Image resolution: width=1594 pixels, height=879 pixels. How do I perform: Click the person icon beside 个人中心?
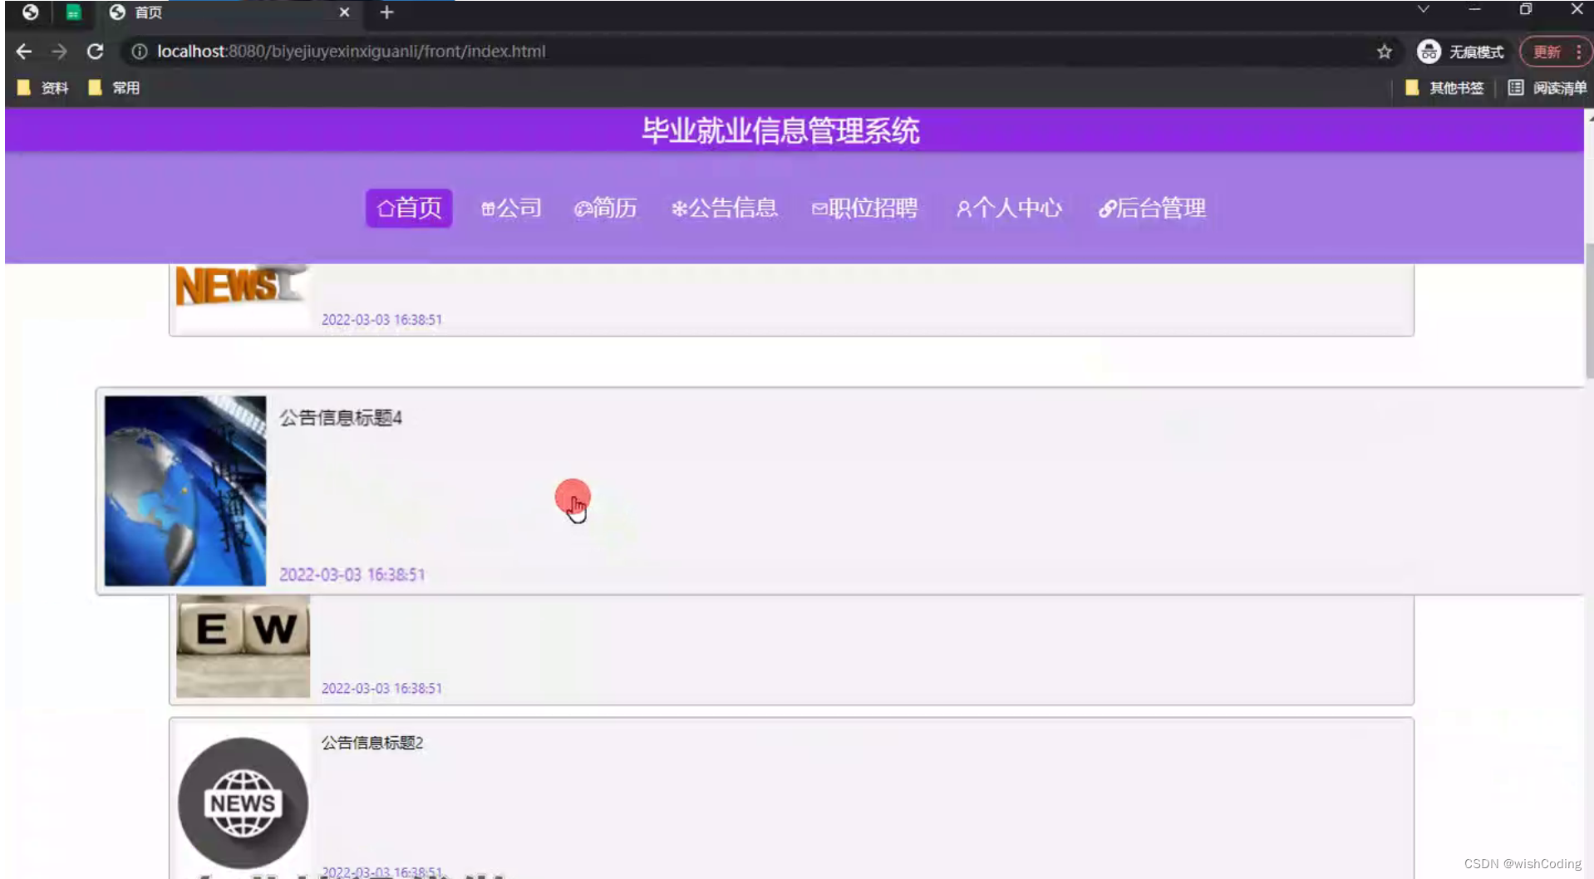click(963, 209)
